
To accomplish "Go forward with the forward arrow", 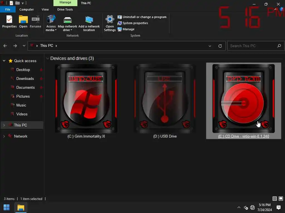I will point(15,46).
